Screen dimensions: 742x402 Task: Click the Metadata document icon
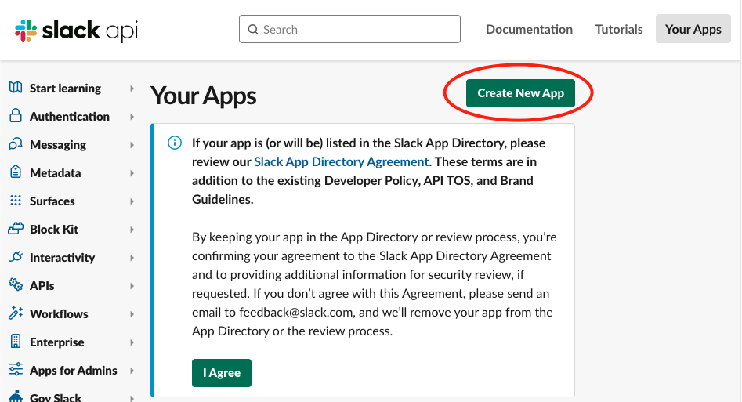[16, 172]
